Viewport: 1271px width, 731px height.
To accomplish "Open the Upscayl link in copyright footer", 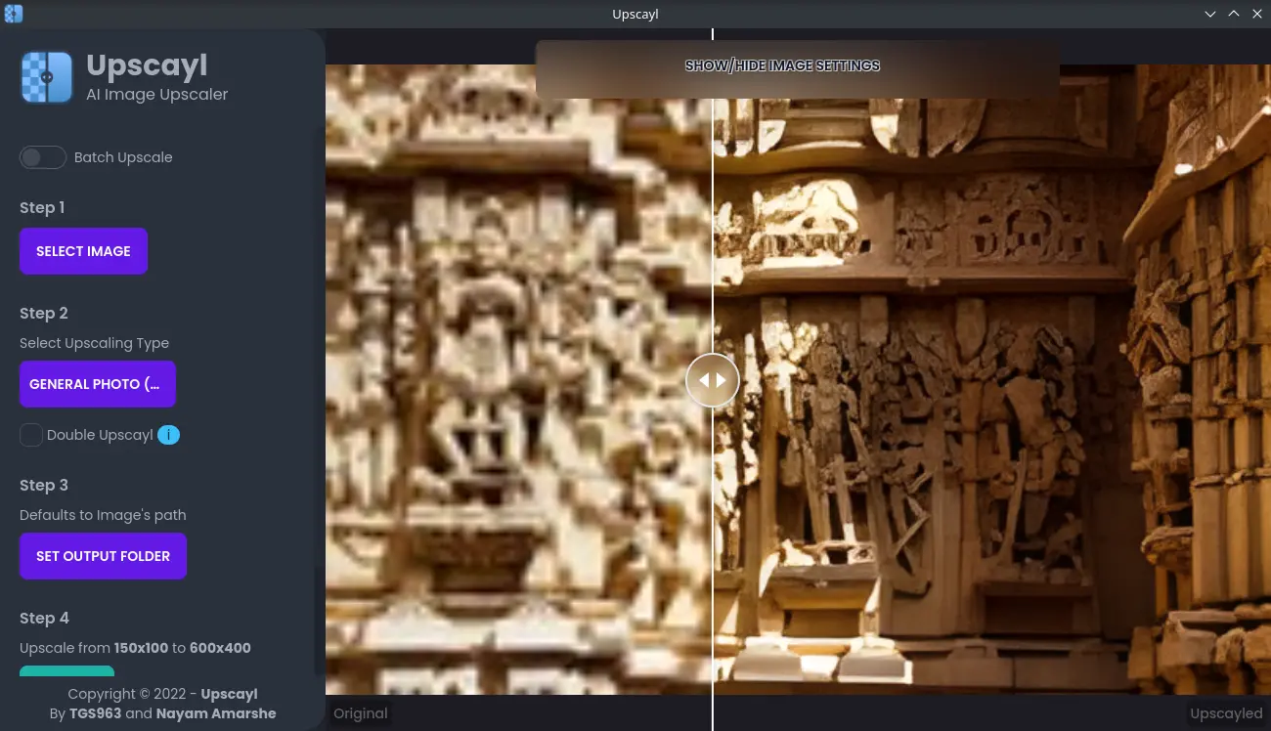I will [x=229, y=694].
